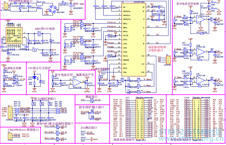The image size is (226, 145).
Task: Click the VZ1 15V zener diode symbol
Action: [40, 81]
